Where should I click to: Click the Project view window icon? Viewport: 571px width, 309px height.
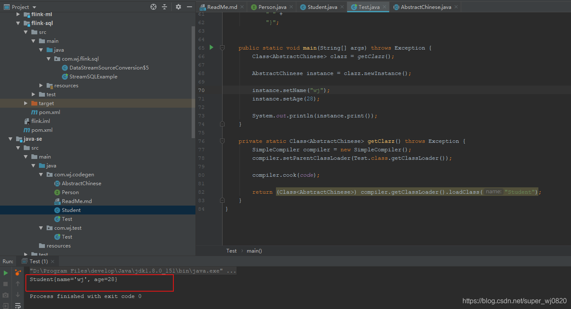pyautogui.click(x=6, y=7)
